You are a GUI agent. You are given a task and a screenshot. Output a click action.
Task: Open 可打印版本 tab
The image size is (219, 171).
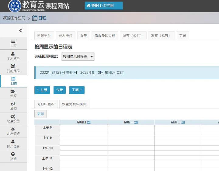[46, 104]
